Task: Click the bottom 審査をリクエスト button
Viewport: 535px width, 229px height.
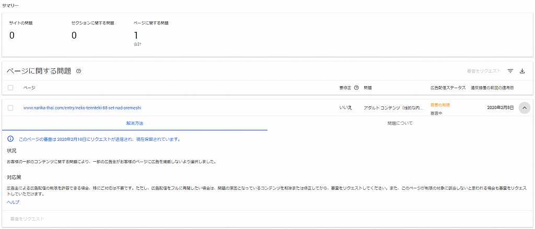Action: pos(27,219)
